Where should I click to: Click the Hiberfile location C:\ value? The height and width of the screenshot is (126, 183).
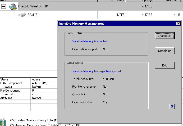(105, 102)
